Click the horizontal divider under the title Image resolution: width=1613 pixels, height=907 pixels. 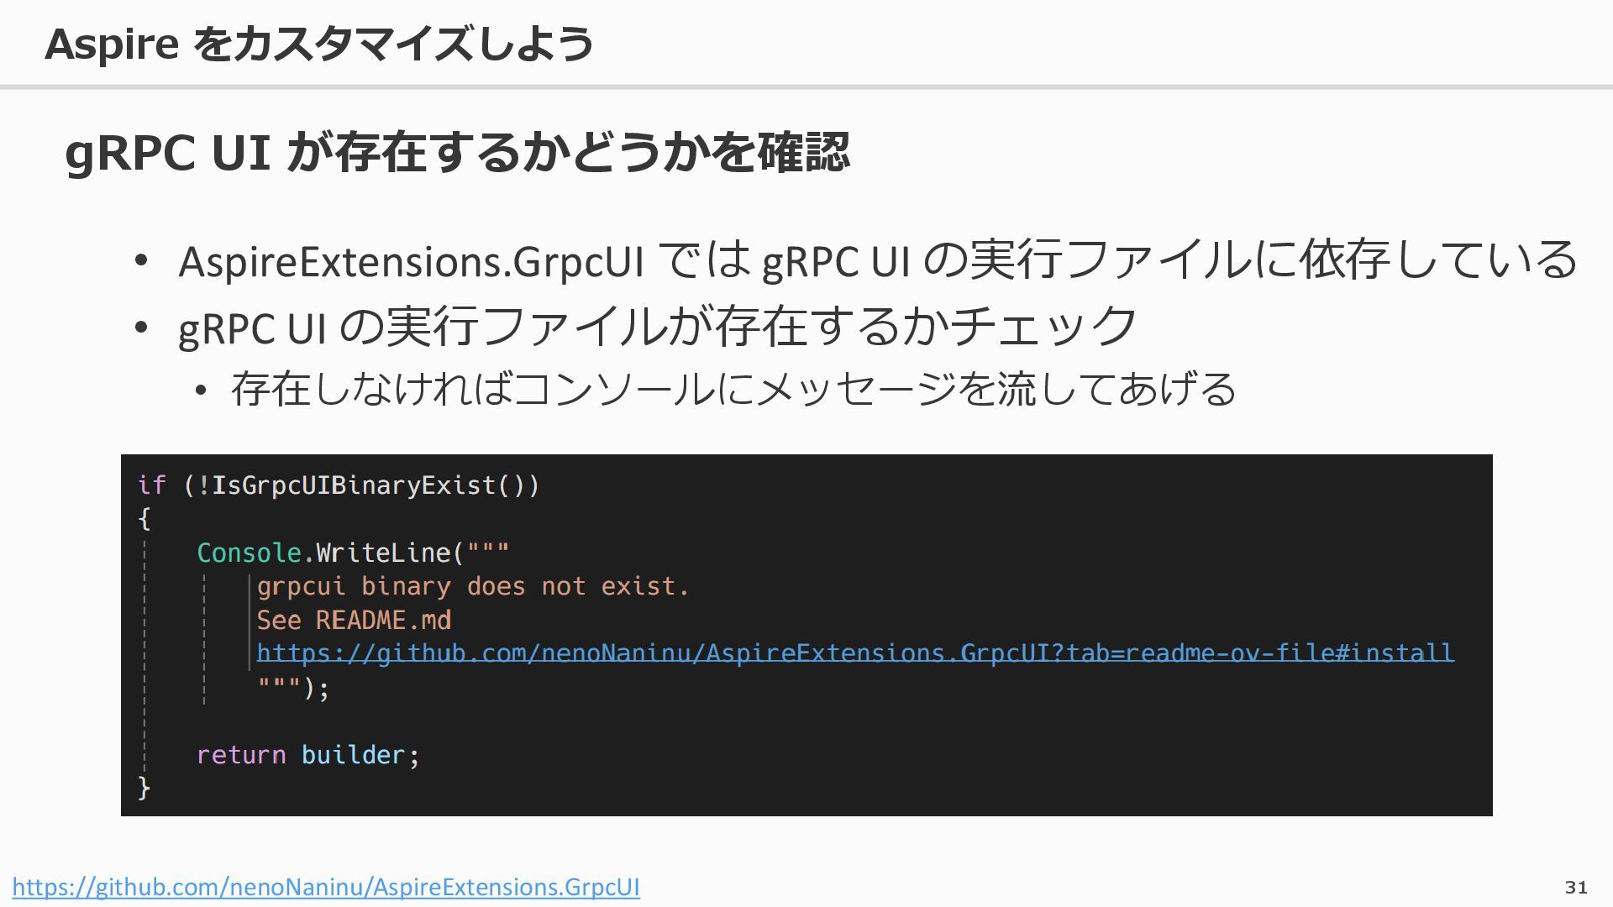click(806, 87)
